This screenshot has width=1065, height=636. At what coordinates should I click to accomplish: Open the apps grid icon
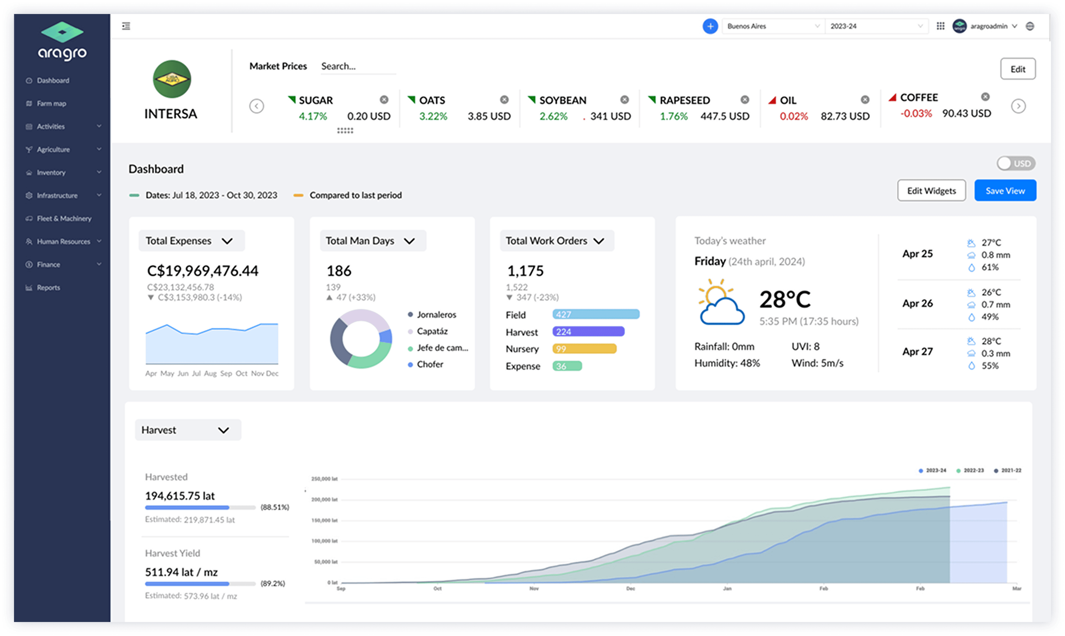[x=940, y=26]
